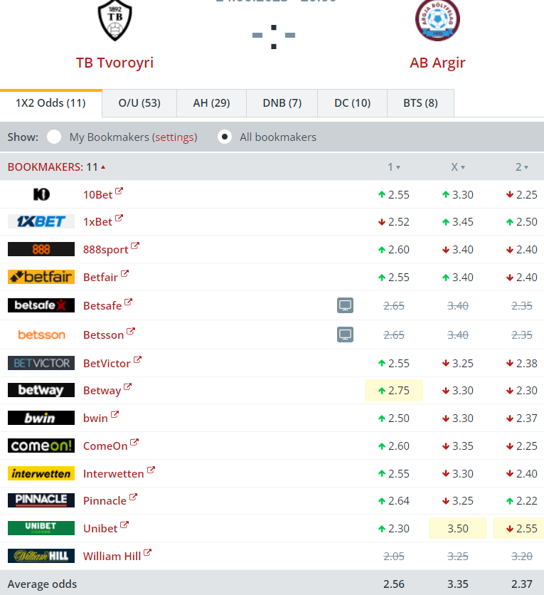This screenshot has width=544, height=595.
Task: Click Betsafe struck-out home odds 2.65
Action: pos(394,306)
